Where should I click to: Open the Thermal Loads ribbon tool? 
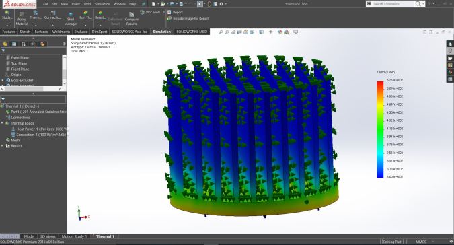[x=36, y=15]
